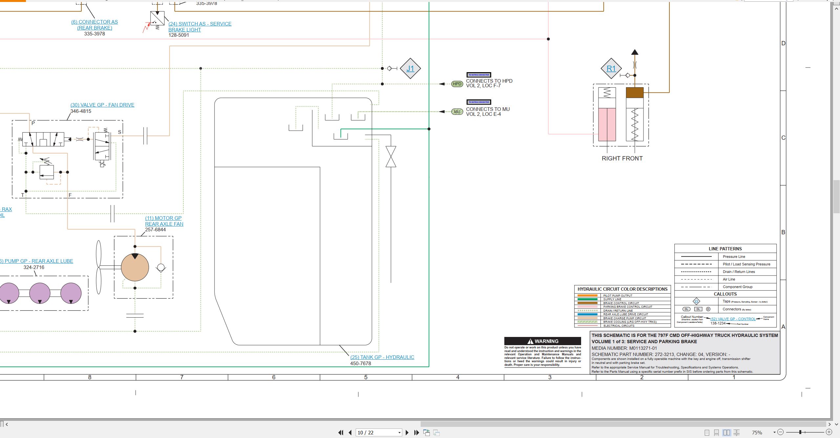Toggle two-page facing view
The height and width of the screenshot is (438, 840).
[727, 432]
